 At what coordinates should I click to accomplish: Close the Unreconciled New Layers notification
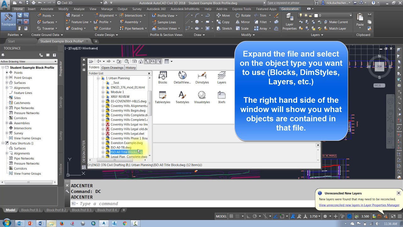click(x=399, y=193)
